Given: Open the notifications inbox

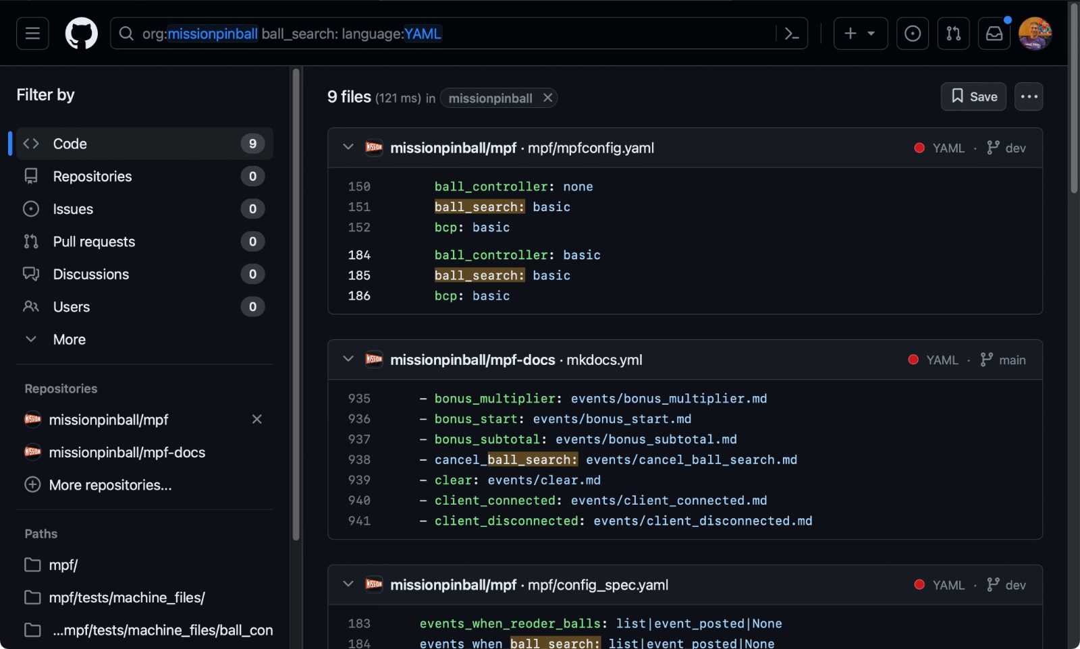Looking at the screenshot, I should point(994,34).
